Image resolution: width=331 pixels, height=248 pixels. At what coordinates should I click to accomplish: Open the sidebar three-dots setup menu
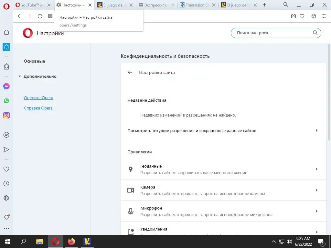click(6, 229)
